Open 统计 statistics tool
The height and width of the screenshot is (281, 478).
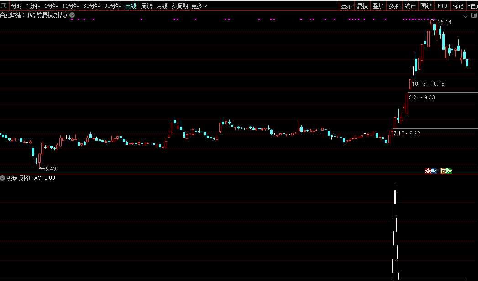pos(410,6)
